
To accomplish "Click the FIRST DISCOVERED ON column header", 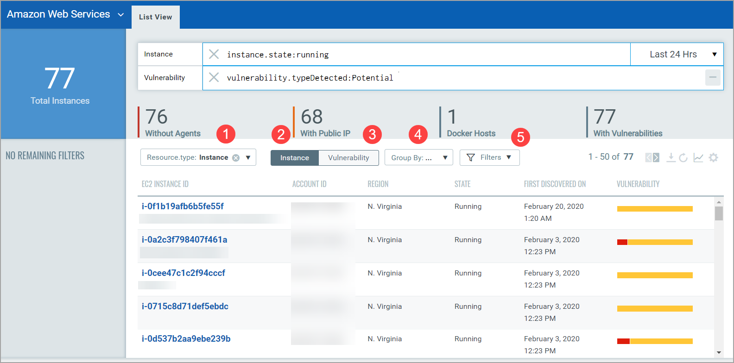I will (x=555, y=184).
